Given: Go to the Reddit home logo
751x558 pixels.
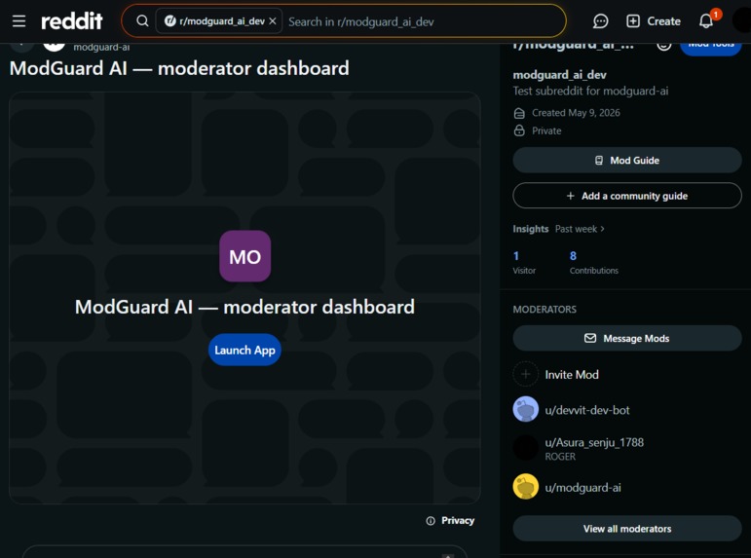Looking at the screenshot, I should point(72,21).
